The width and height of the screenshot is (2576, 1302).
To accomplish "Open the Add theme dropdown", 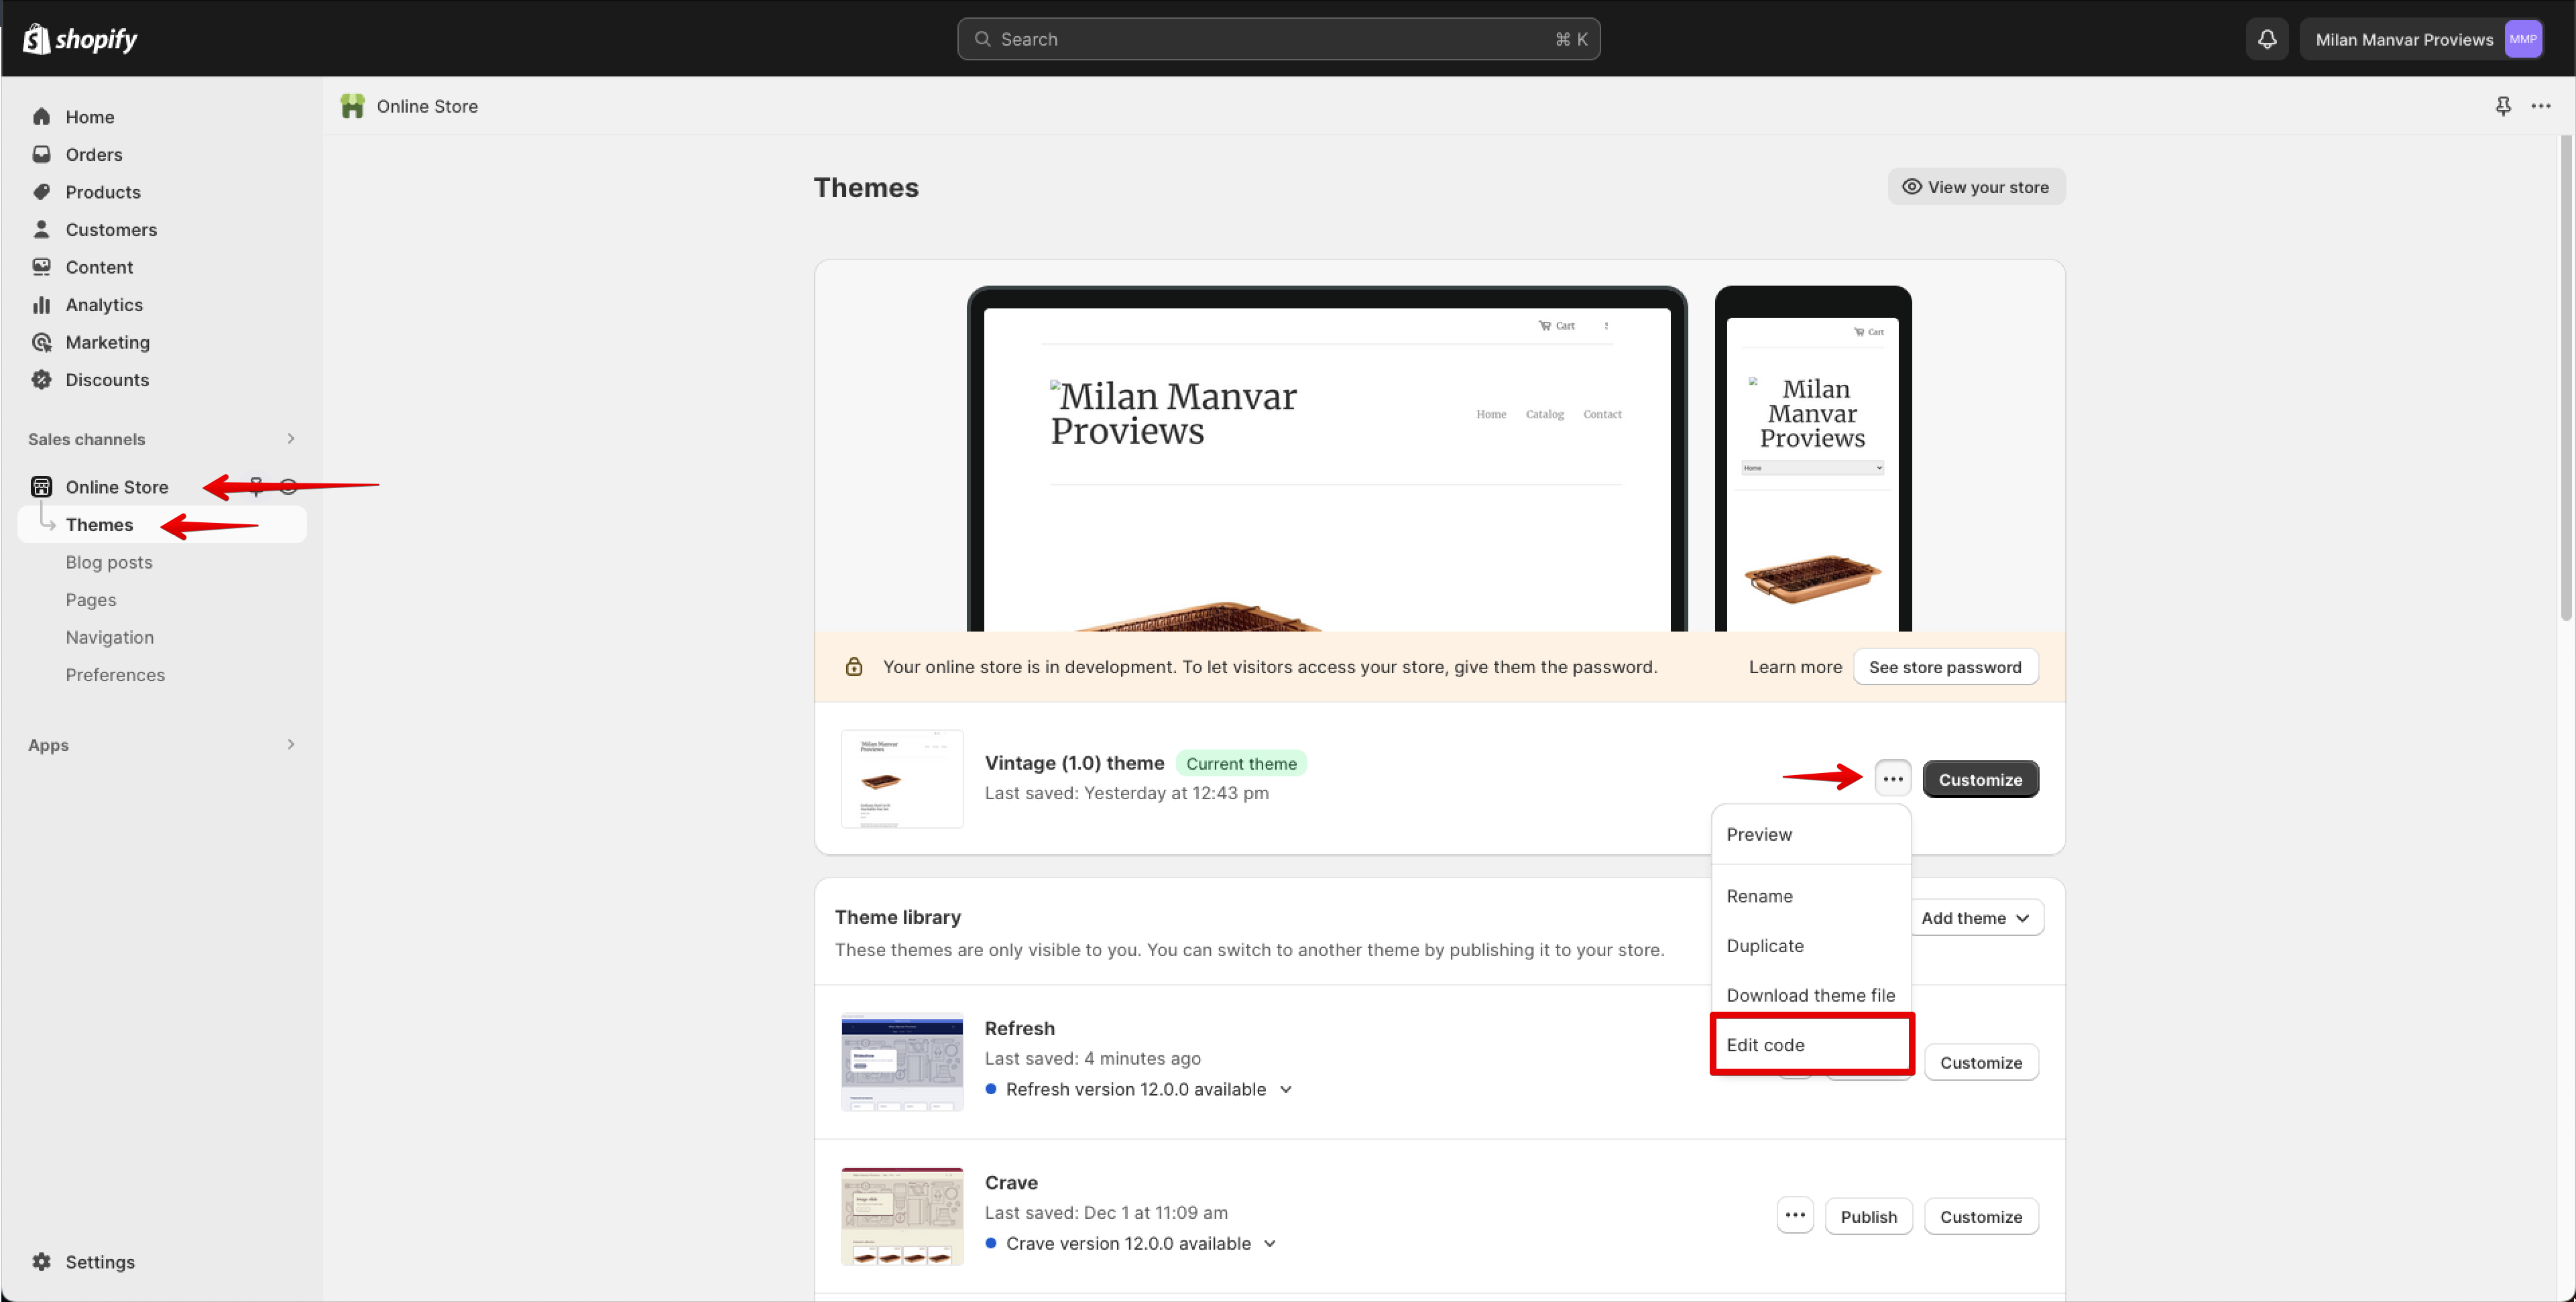I will 1977,918.
